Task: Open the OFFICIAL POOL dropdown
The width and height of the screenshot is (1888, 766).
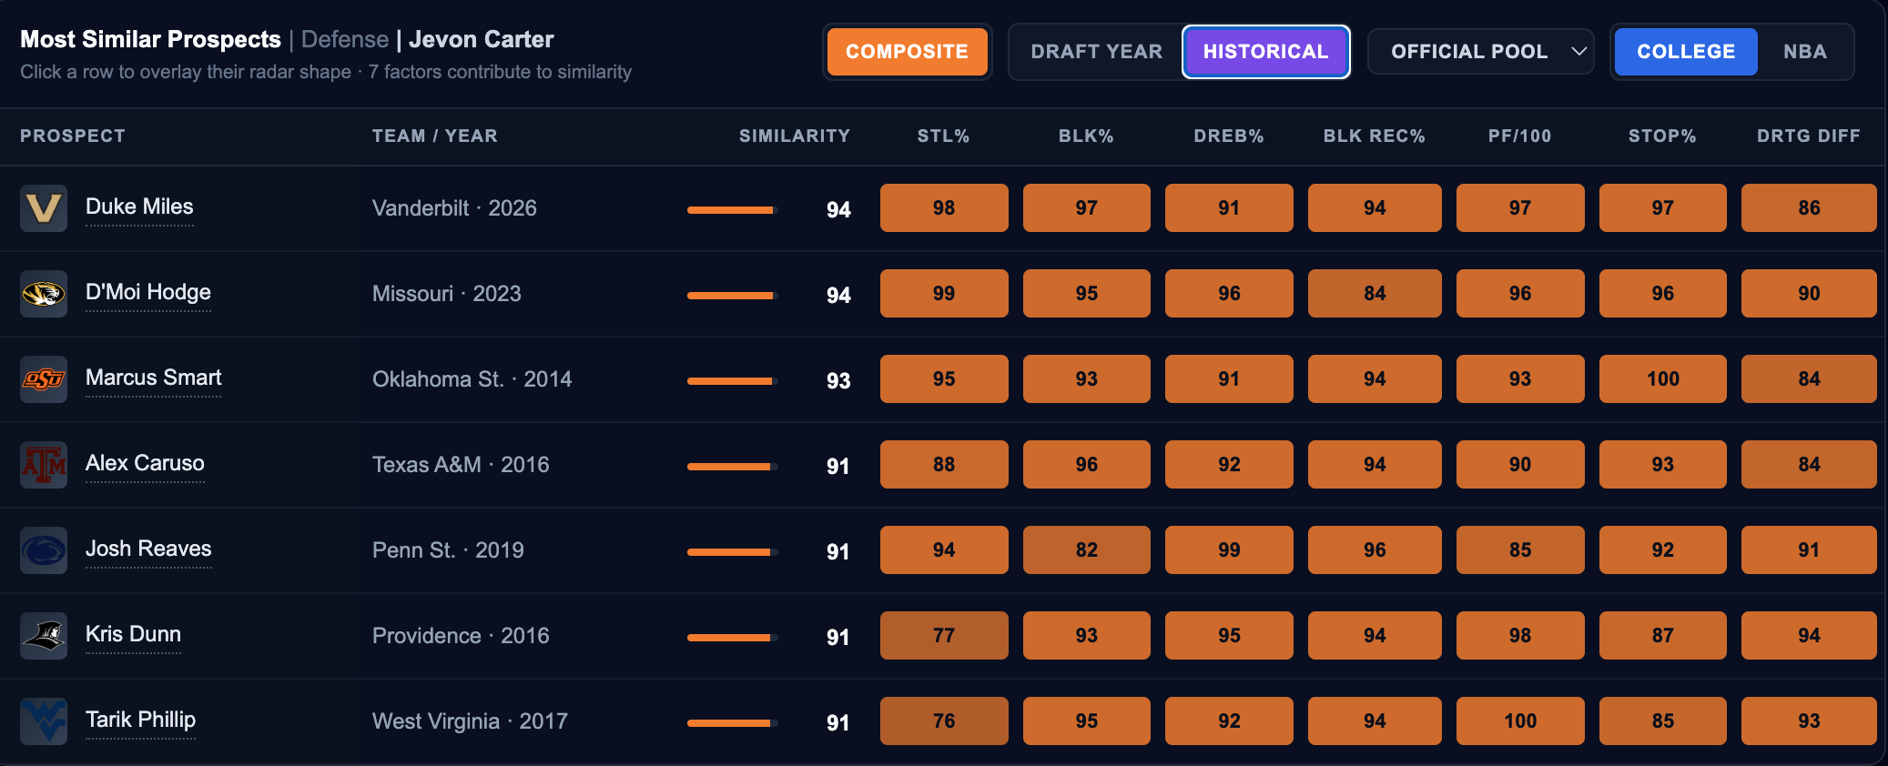Action: click(1480, 52)
